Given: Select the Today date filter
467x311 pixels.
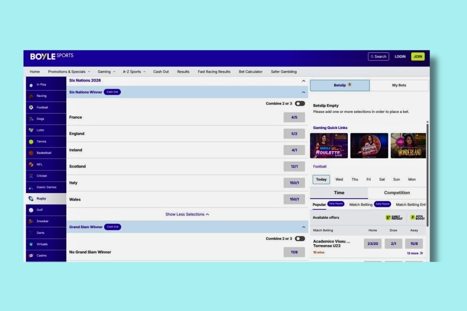Looking at the screenshot, I should [321, 180].
